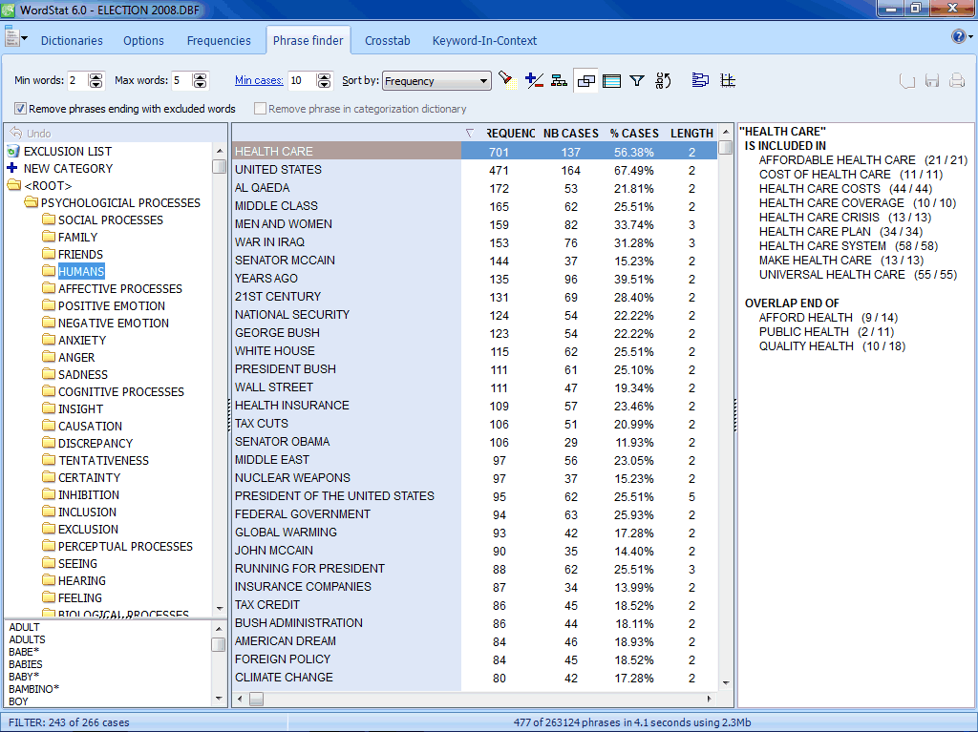Uncheck Remove phrases ending with excluded words

(21, 109)
